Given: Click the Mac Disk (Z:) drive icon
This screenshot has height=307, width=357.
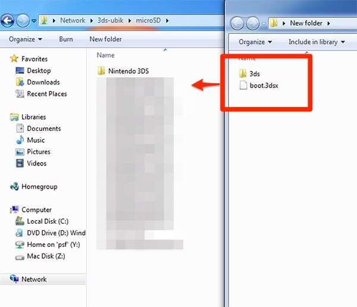Looking at the screenshot, I should point(20,258).
